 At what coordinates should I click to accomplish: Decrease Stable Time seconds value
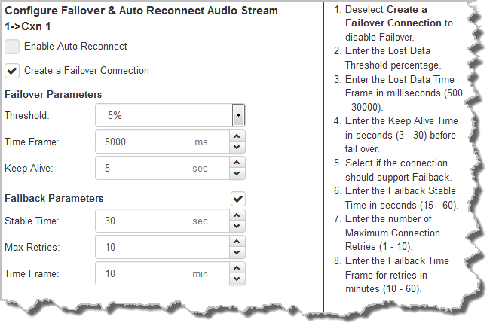coord(238,227)
